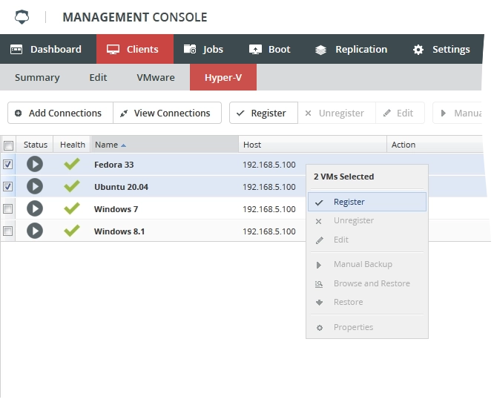This screenshot has height=405, width=494.
Task: Click the Health column header
Action: click(72, 145)
